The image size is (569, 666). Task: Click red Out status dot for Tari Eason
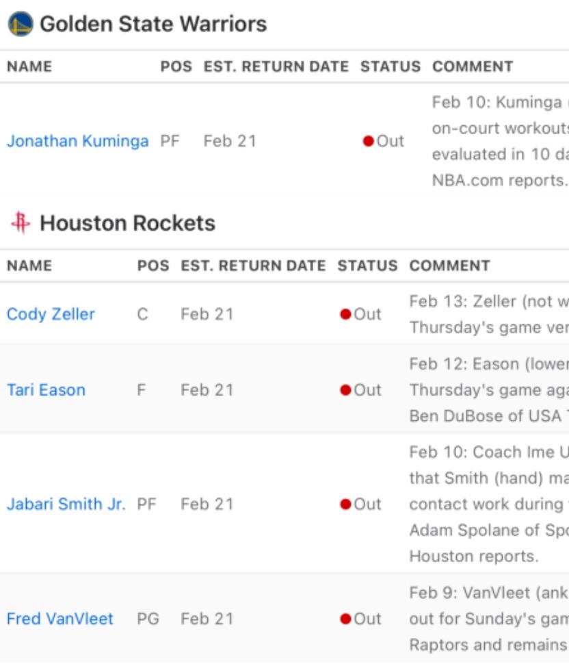point(345,390)
